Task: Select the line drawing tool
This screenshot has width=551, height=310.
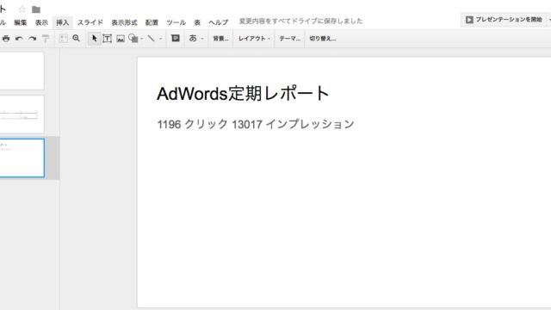Action: (152, 38)
